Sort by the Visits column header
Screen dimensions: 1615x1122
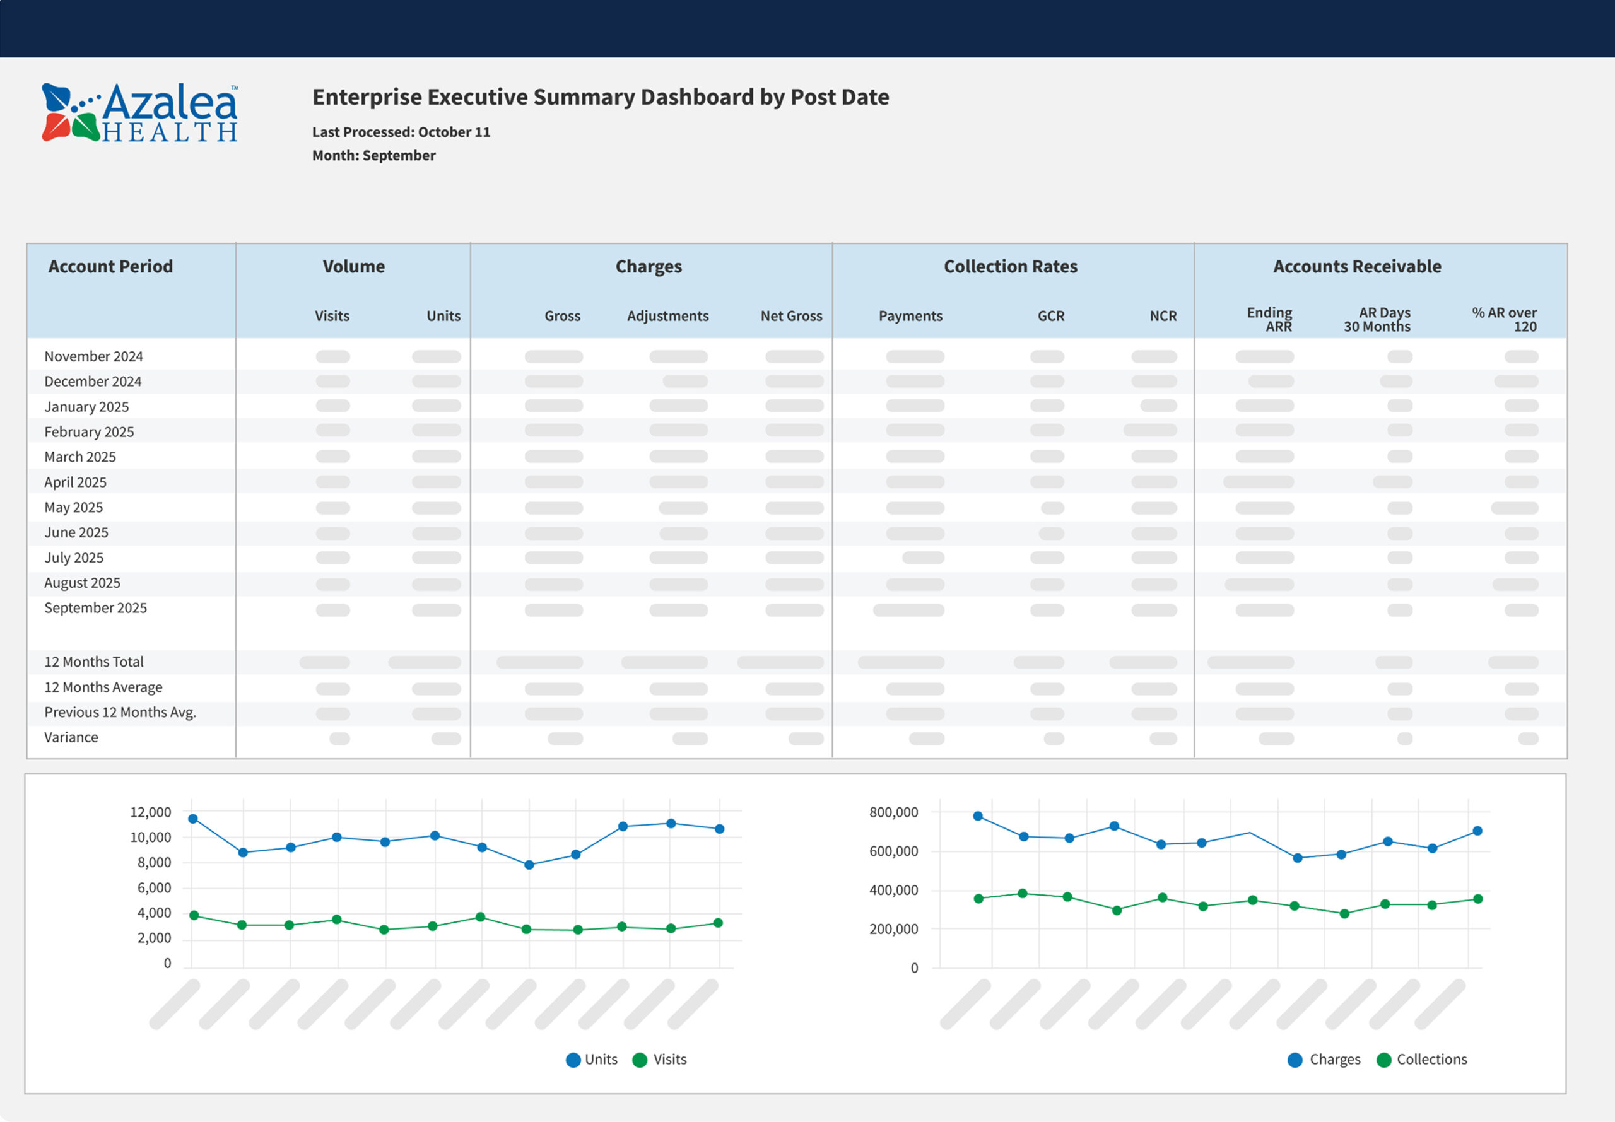332,317
